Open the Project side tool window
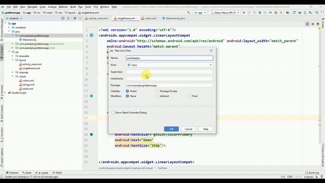The height and width of the screenshot is (183, 325). click(x=2, y=52)
